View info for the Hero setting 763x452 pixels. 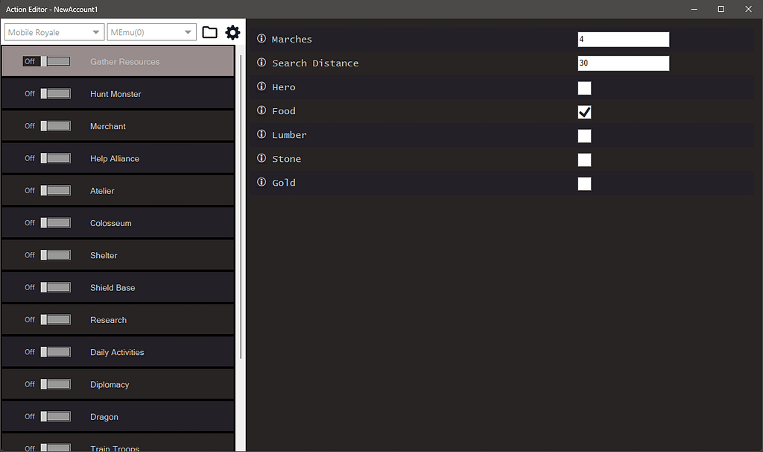(x=261, y=87)
